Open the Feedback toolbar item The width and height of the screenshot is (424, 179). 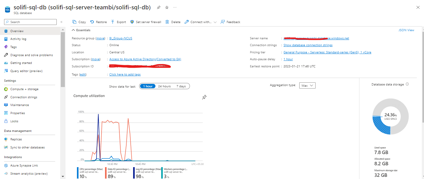pyautogui.click(x=230, y=22)
